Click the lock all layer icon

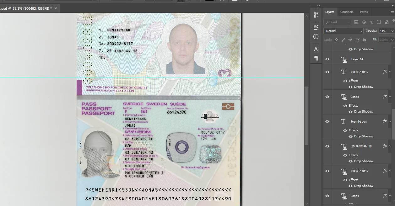(364, 40)
